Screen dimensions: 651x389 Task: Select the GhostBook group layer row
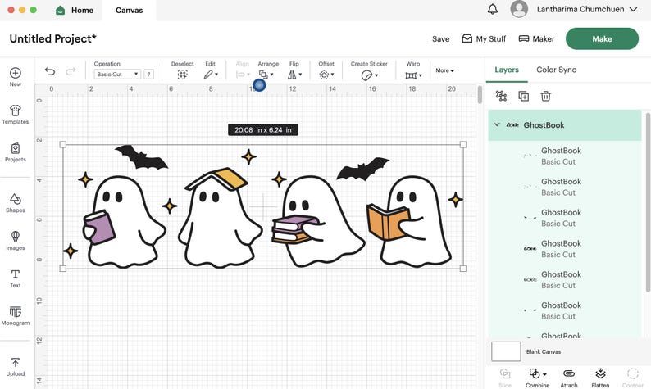point(565,124)
